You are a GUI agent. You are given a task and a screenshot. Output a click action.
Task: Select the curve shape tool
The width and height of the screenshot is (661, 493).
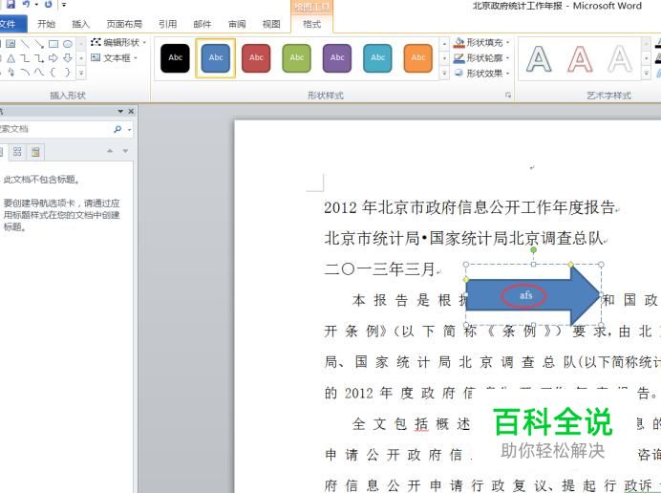click(39, 72)
